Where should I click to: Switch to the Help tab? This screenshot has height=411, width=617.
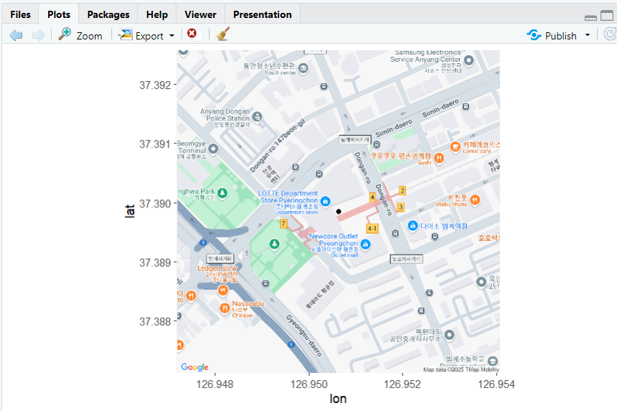(157, 14)
